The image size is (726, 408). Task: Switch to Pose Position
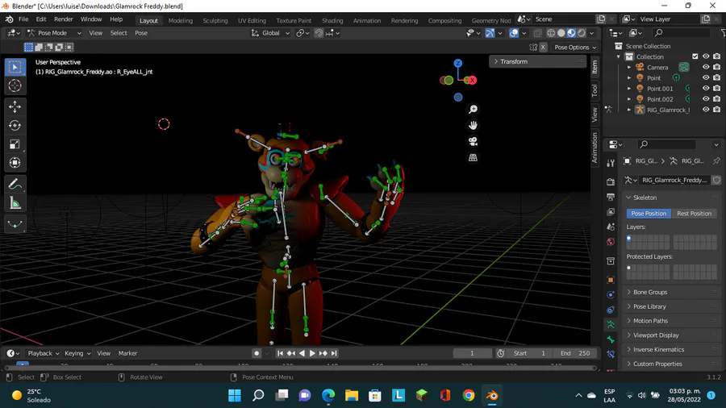point(649,214)
